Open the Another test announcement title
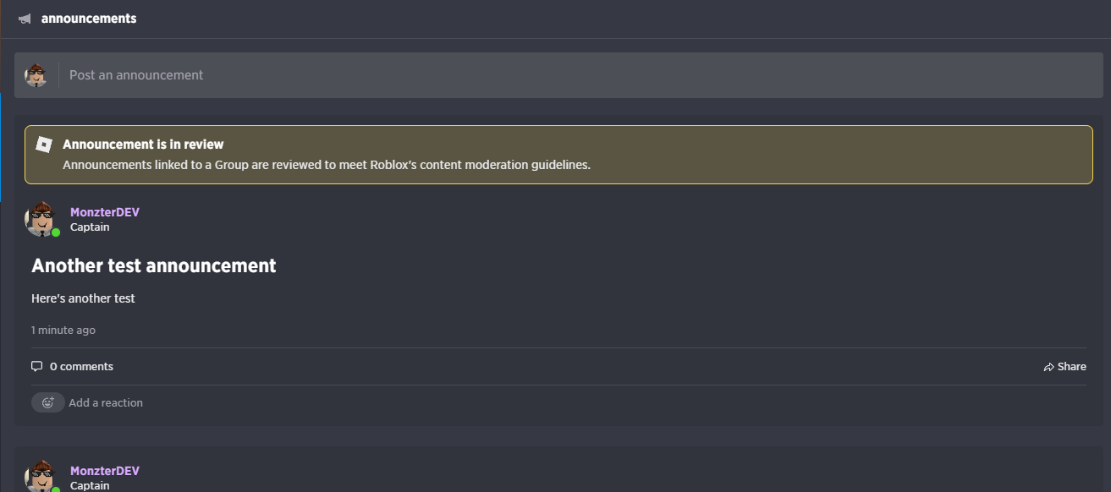This screenshot has height=492, width=1111. pyautogui.click(x=154, y=265)
